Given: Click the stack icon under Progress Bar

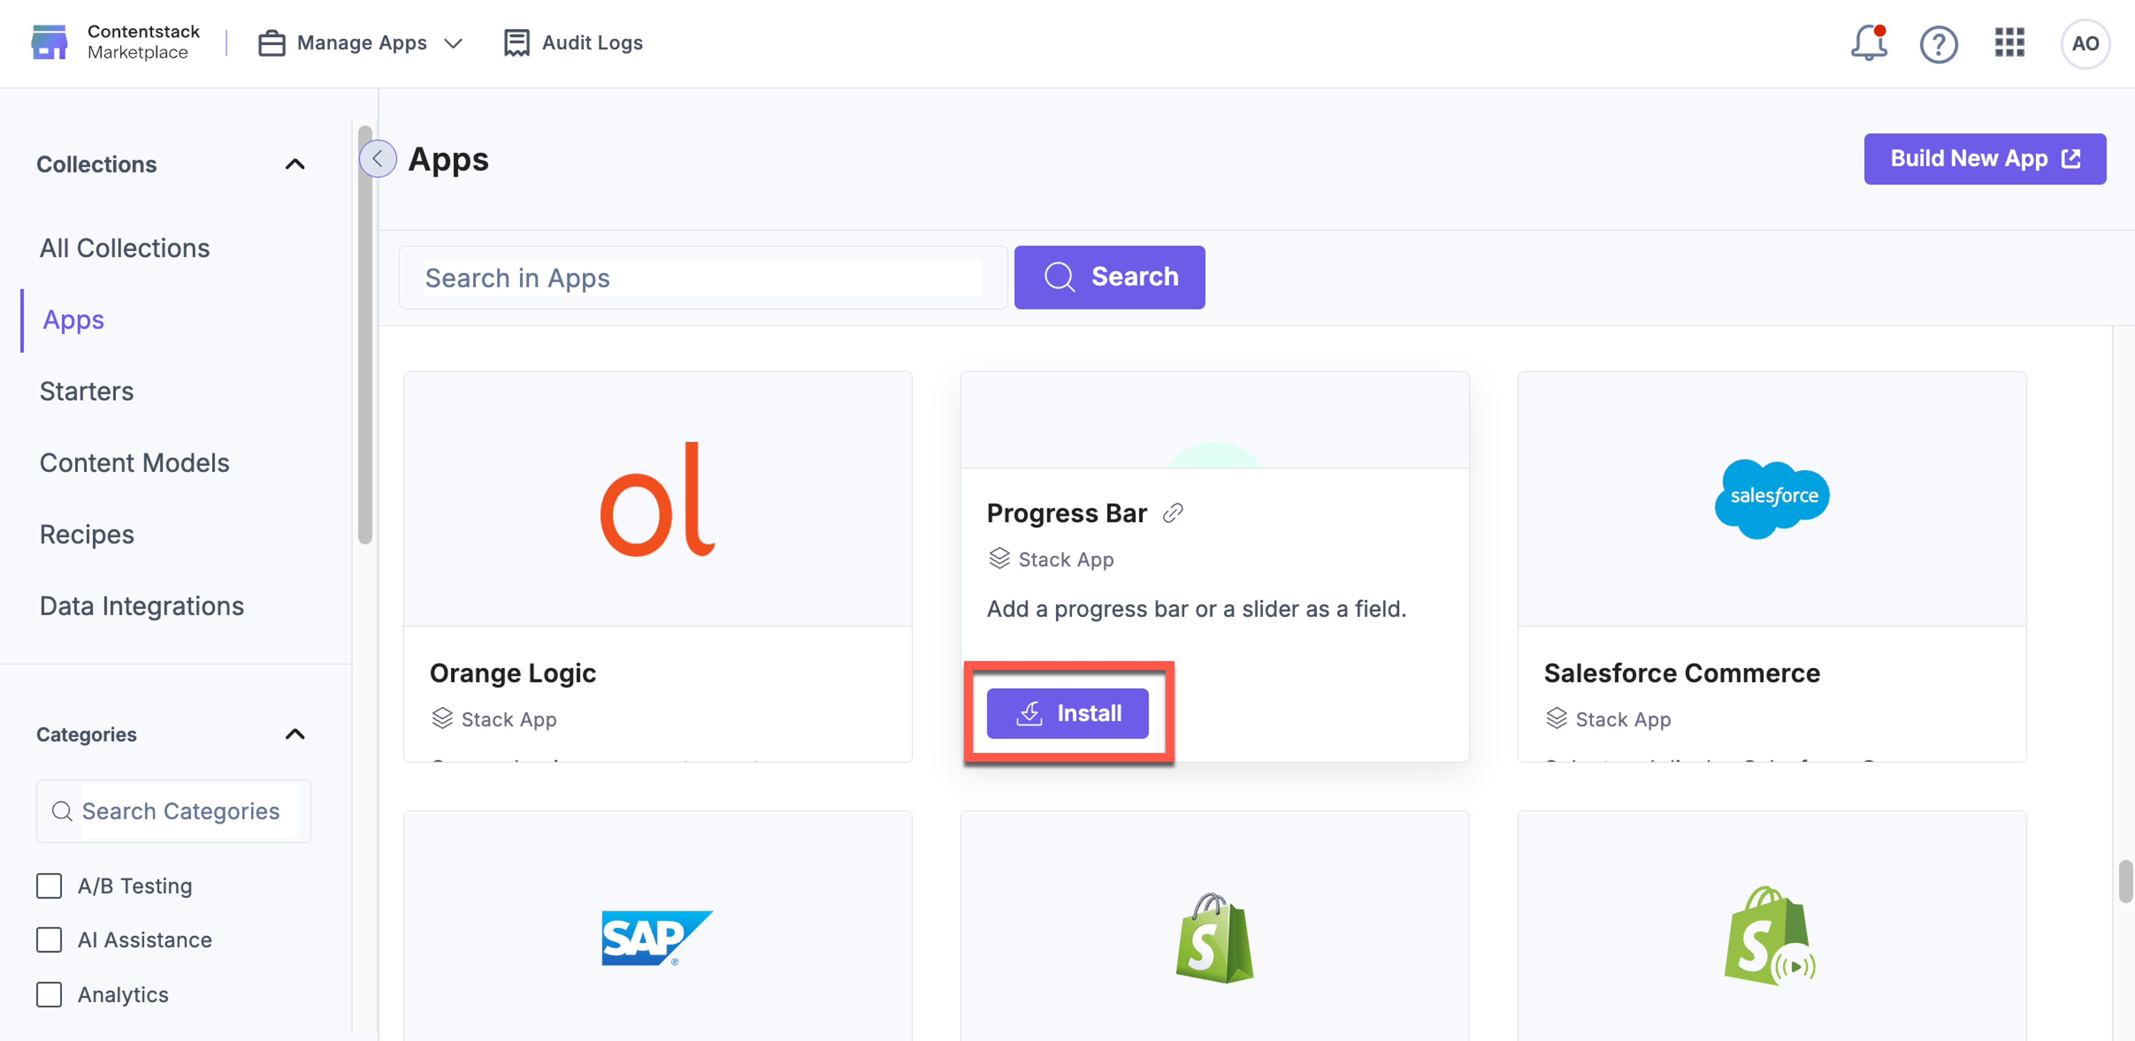Looking at the screenshot, I should point(1000,559).
